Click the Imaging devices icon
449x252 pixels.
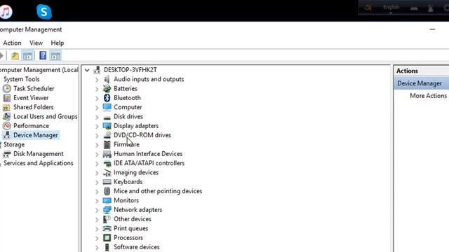[x=107, y=173]
